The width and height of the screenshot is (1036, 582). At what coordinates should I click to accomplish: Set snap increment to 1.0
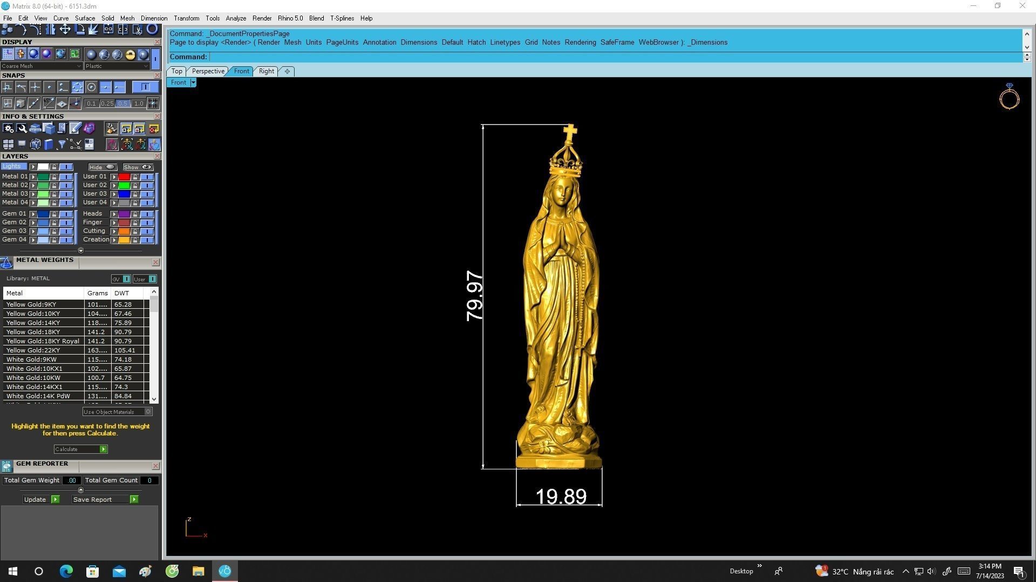pyautogui.click(x=139, y=103)
